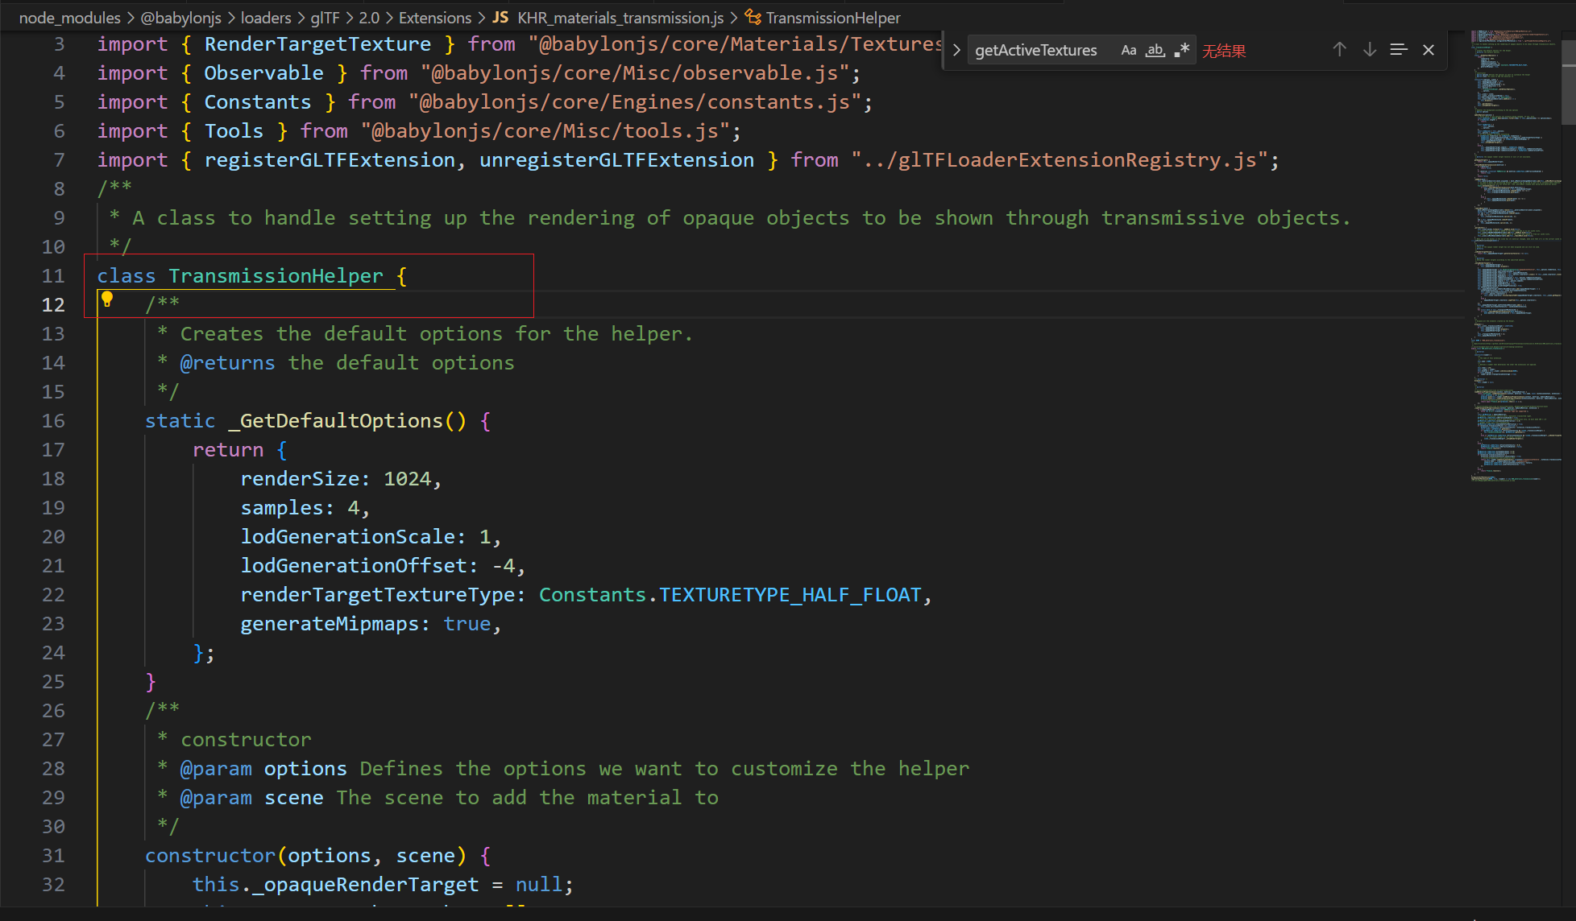Click the lightbulb quick-fix icon
Viewport: 1576px width, 921px height.
click(x=106, y=300)
